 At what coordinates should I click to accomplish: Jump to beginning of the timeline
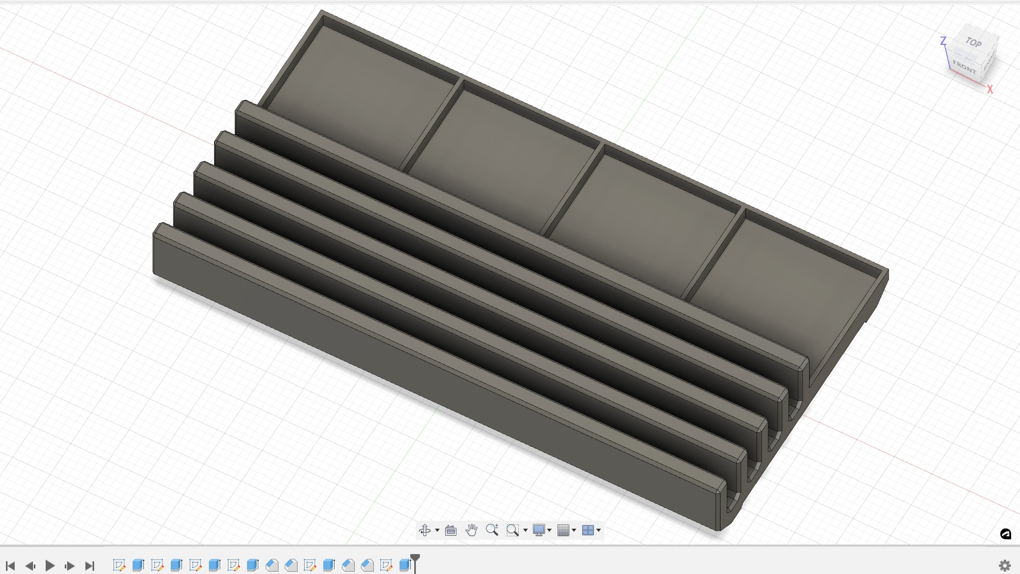(x=10, y=566)
